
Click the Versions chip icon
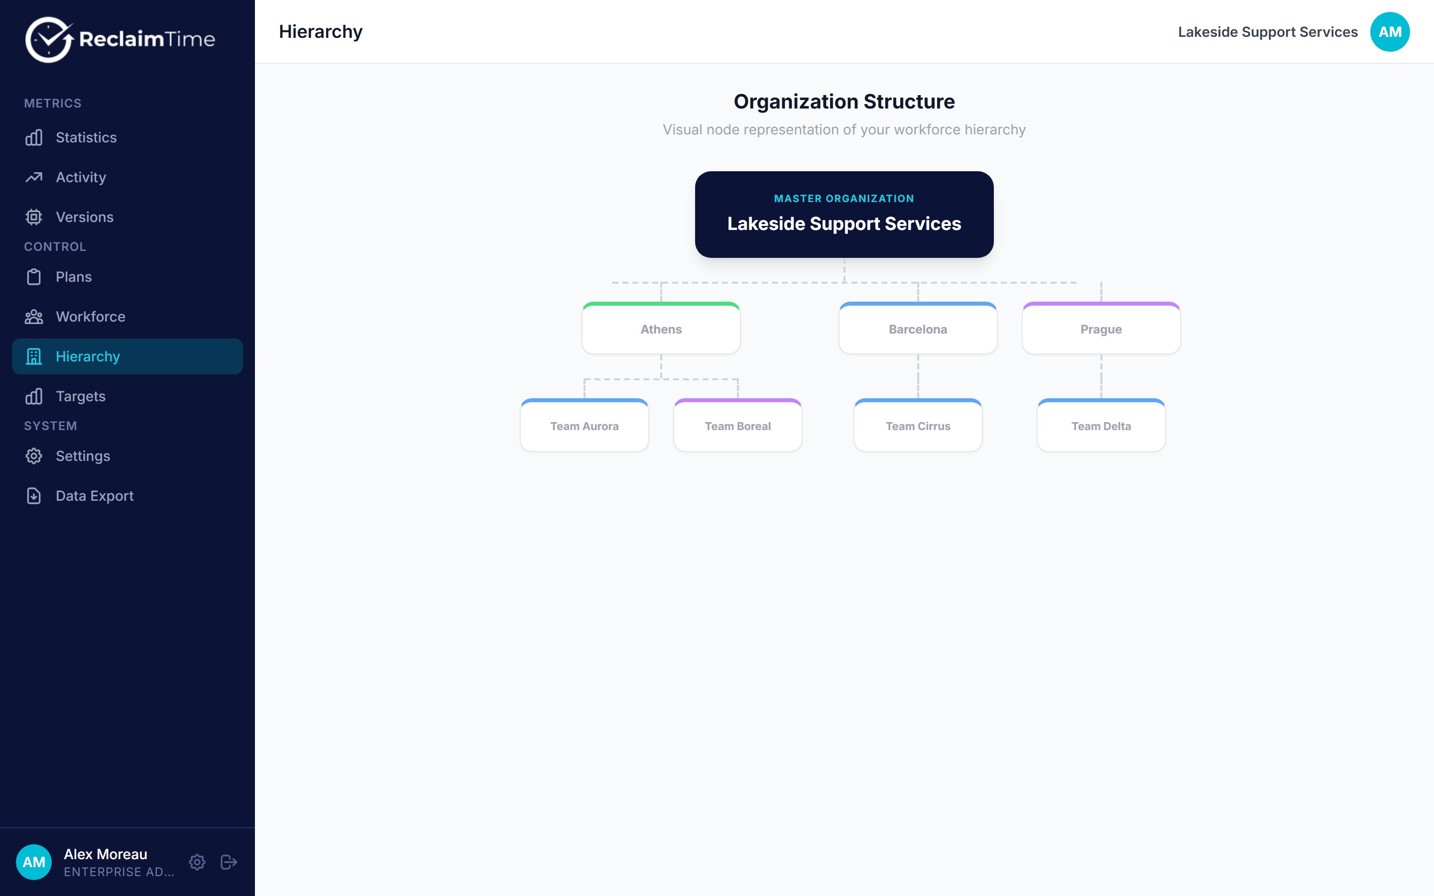pyautogui.click(x=34, y=217)
